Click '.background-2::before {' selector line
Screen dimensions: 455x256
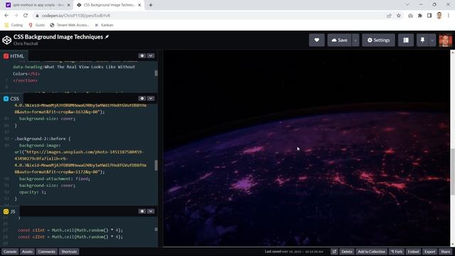[43, 139]
